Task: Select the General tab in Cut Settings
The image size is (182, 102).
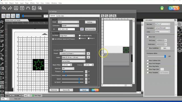Action: [x=53, y=16]
